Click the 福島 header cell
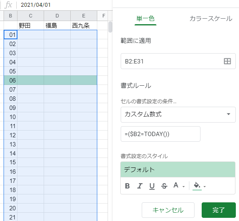The width and height of the screenshot is (239, 221). pos(57,25)
